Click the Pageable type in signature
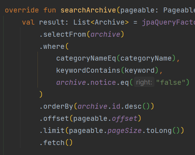195x155 pixels. pyautogui.click(x=179, y=10)
